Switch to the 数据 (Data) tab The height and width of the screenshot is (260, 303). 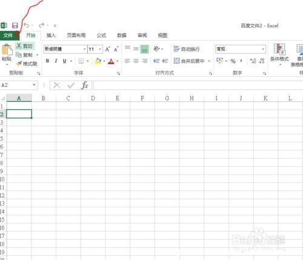[x=122, y=36]
